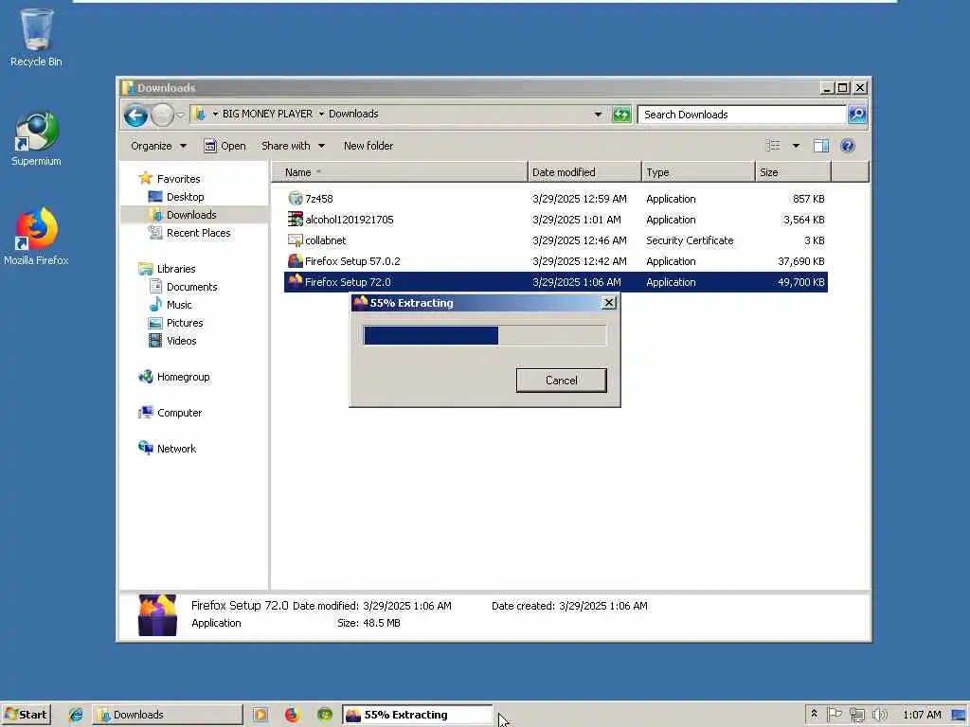Click the greyed forward navigation arrow
970x727 pixels.
[162, 115]
